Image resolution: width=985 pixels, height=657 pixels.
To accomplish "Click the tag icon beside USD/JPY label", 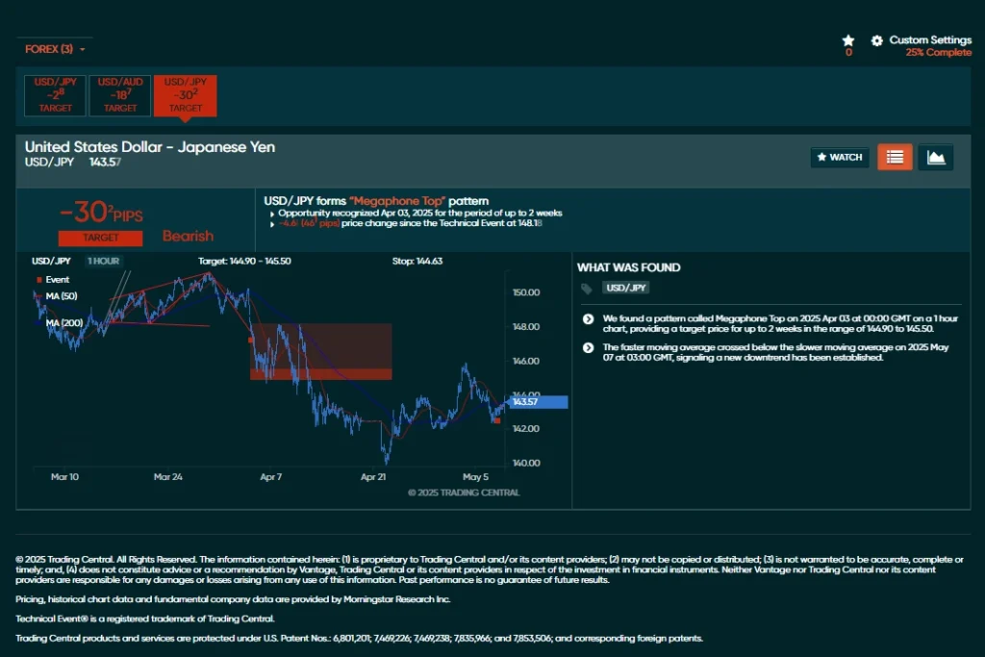I will (x=587, y=288).
